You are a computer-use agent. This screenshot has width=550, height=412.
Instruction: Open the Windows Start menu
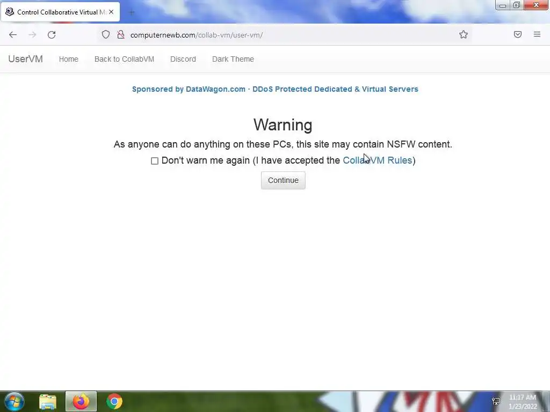(x=14, y=401)
